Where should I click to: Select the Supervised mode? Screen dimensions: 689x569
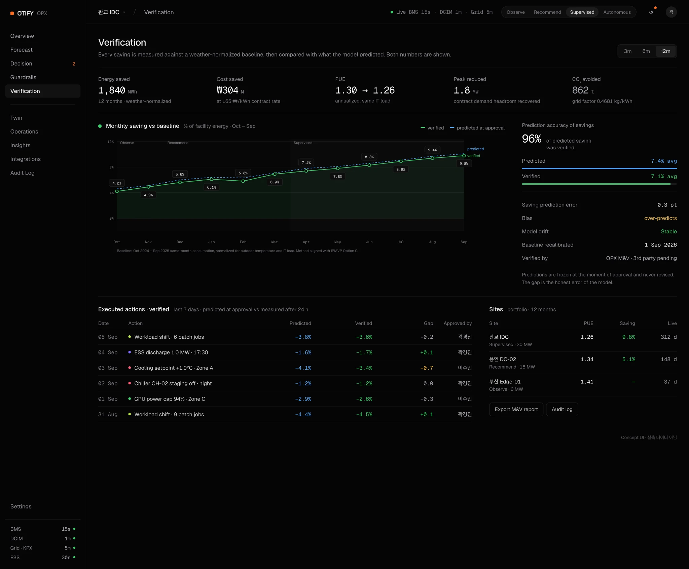click(x=582, y=12)
